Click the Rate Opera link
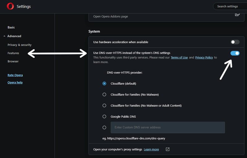 pyautogui.click(x=15, y=75)
